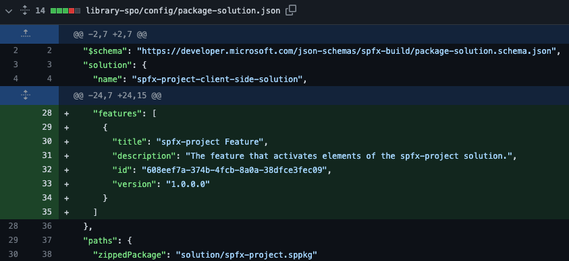Screen dimensions: 569x261
Task: Select new line number 36
Action: [47, 226]
